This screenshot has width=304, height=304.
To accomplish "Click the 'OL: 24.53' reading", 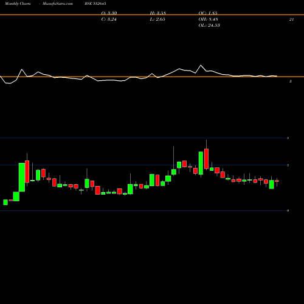I will point(209,26).
